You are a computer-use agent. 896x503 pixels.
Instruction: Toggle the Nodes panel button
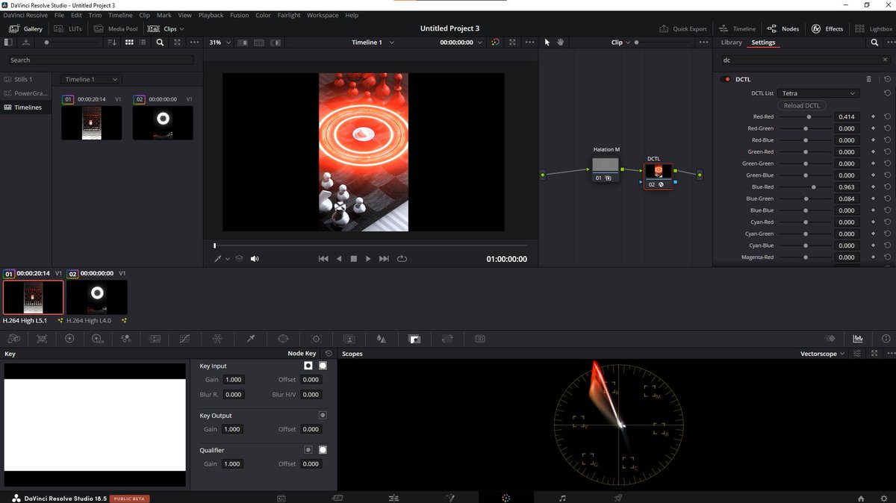pyautogui.click(x=783, y=29)
